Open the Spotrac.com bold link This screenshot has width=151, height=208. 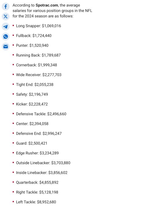click(x=47, y=5)
